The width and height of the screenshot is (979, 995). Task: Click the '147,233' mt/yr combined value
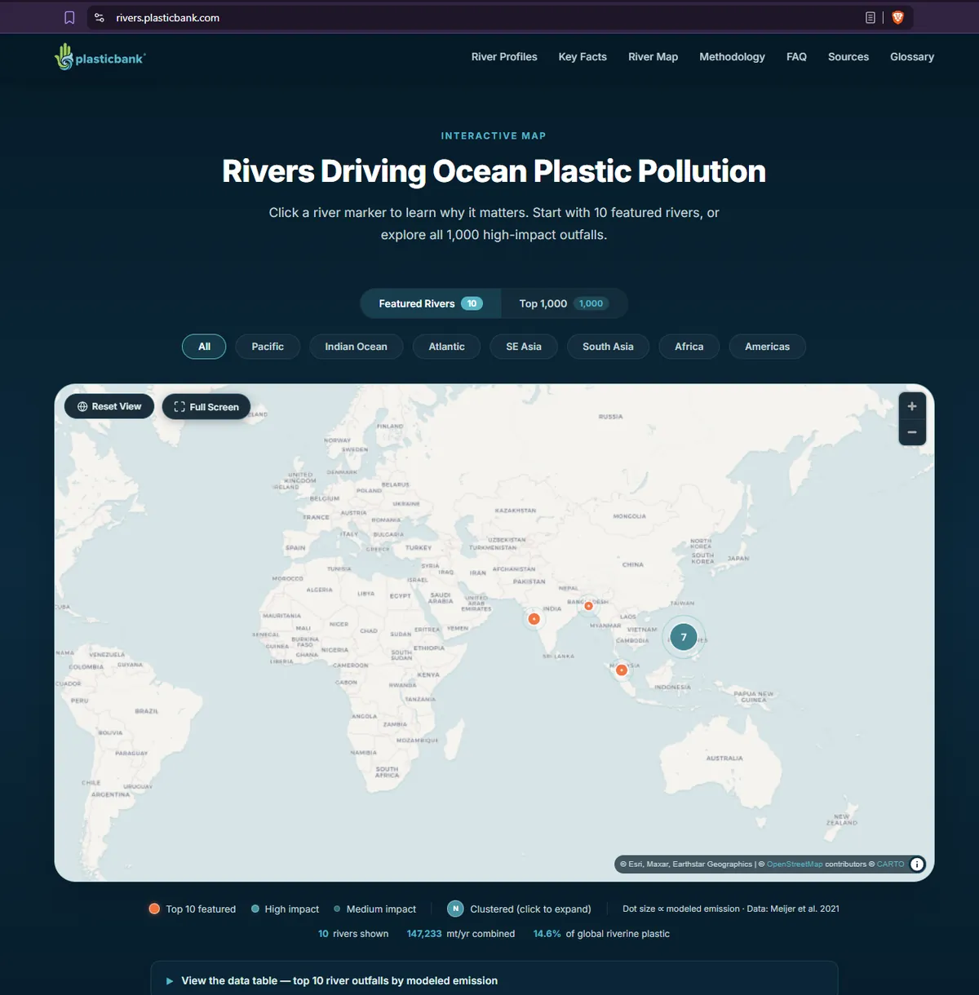coord(424,934)
